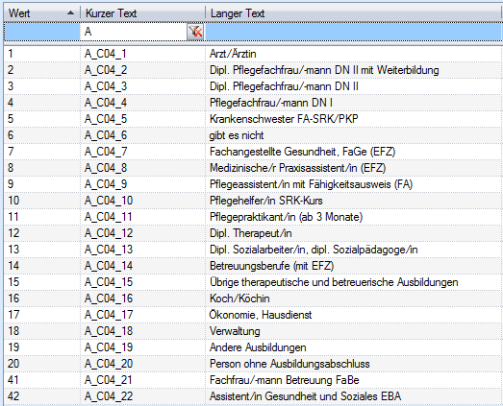Select the Koch/Köchin row
The width and height of the screenshot is (503, 406).
[x=254, y=299]
